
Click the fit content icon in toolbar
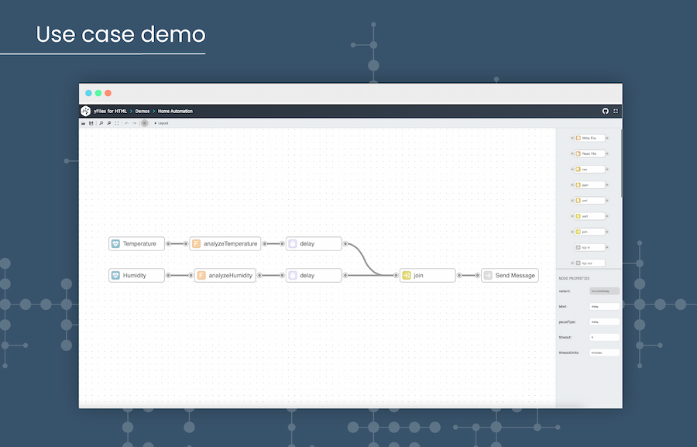point(117,123)
